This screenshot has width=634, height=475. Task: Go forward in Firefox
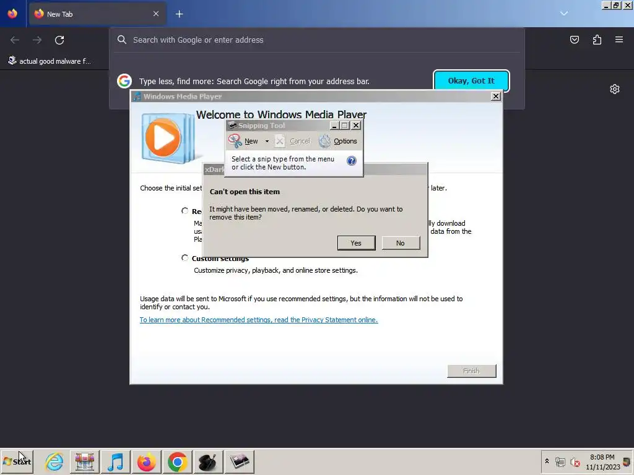(37, 40)
